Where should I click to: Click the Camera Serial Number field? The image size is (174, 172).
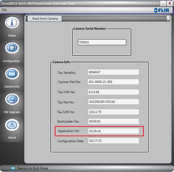(x=102, y=42)
